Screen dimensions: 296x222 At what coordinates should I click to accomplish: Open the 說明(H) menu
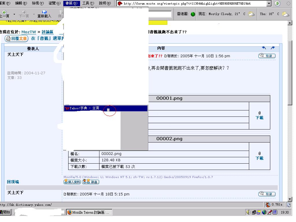(x=105, y=3)
